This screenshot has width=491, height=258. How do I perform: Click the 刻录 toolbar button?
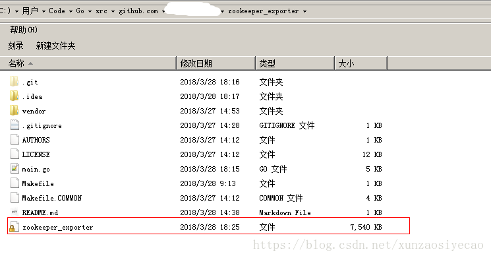(x=16, y=46)
